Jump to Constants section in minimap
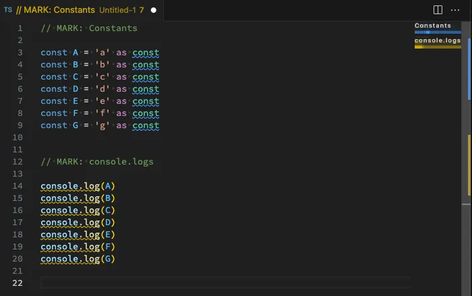The image size is (472, 296). click(433, 26)
